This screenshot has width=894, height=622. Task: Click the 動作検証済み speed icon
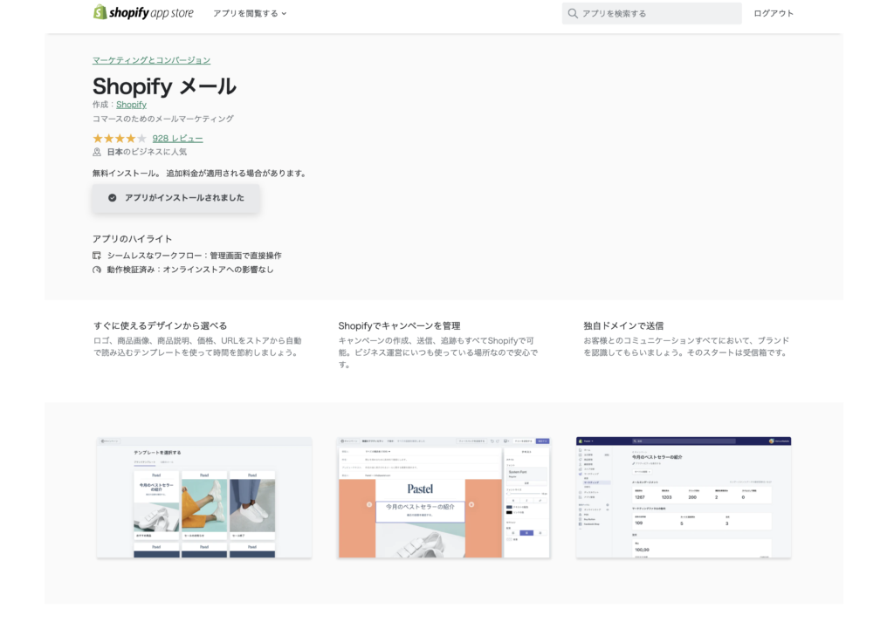[97, 270]
